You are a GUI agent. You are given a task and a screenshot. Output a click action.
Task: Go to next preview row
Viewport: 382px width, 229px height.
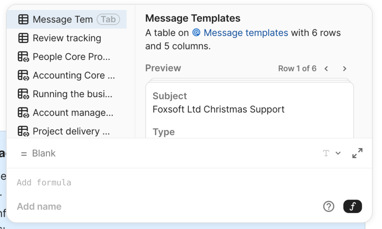344,69
